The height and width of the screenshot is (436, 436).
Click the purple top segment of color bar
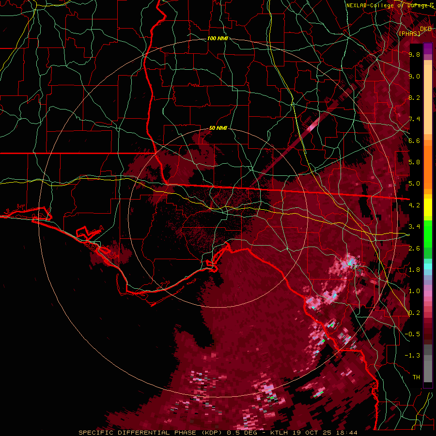tap(428, 48)
